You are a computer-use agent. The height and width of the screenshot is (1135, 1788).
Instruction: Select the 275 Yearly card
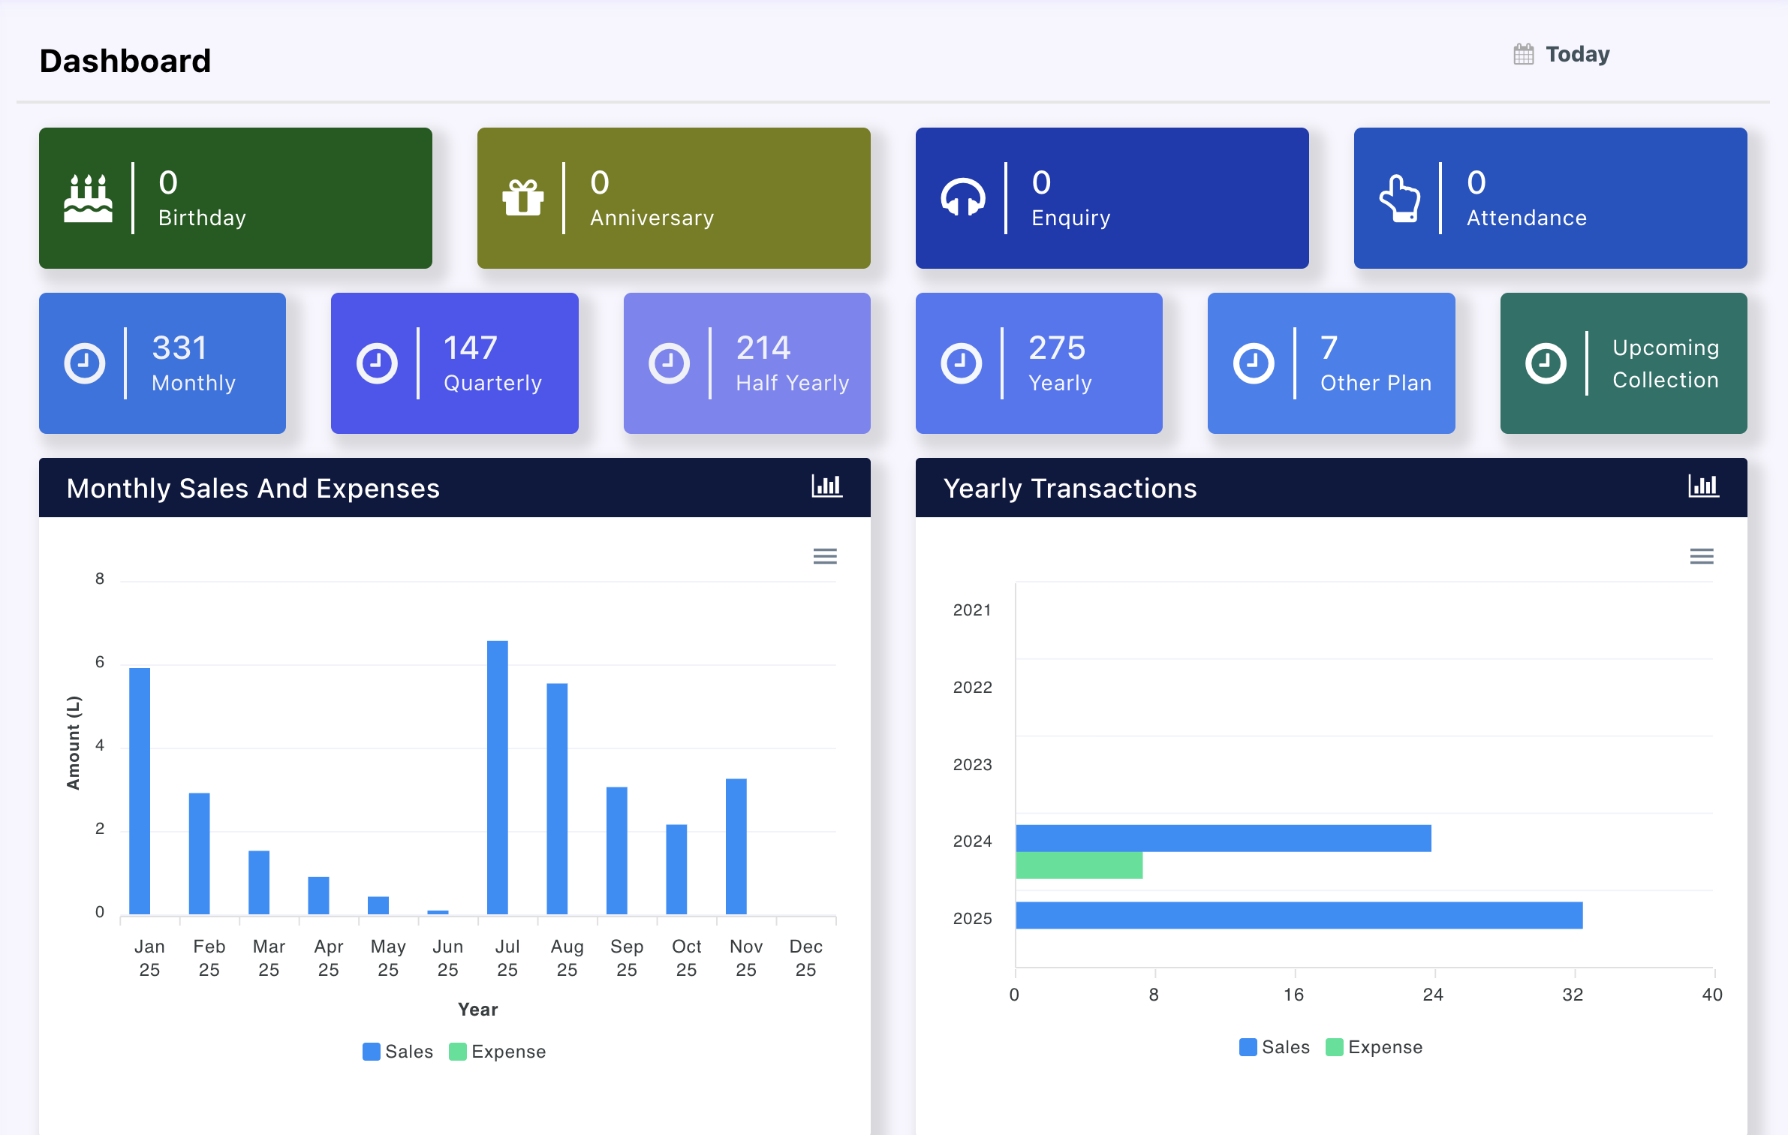[x=1038, y=363]
